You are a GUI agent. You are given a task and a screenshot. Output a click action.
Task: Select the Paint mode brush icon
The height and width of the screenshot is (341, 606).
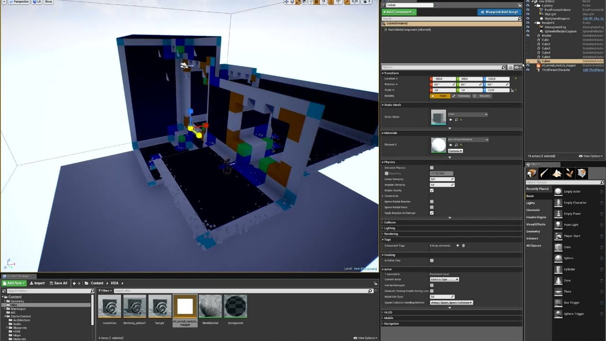pos(544,174)
